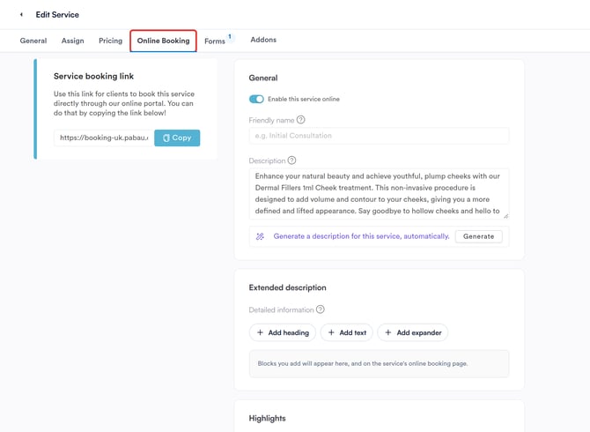Open the Detailed information help icon
This screenshot has height=432, width=590.
(x=321, y=309)
